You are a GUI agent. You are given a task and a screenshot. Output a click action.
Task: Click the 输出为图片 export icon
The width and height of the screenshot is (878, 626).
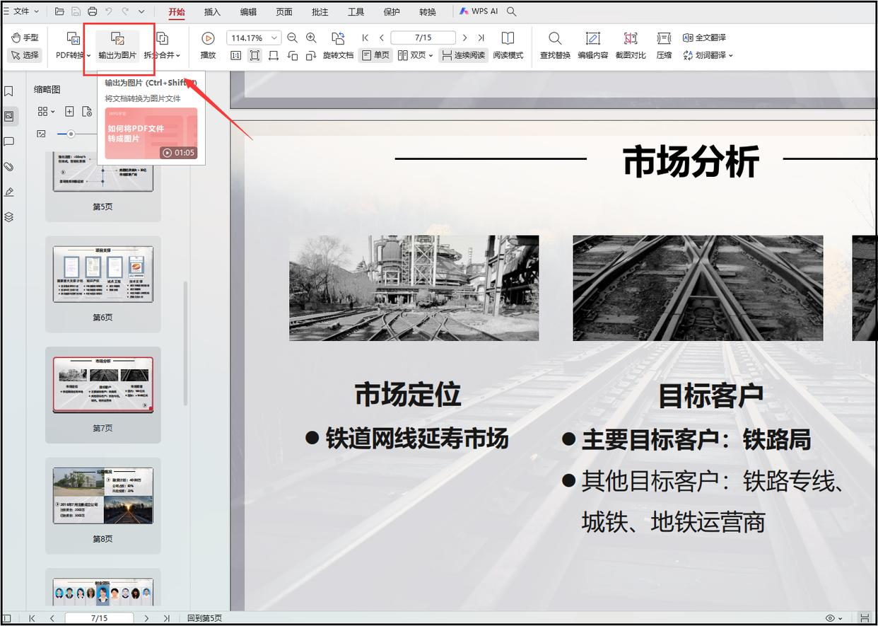pos(117,39)
